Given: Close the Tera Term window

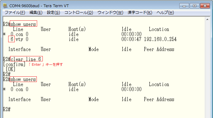Looking at the screenshot, I should [x=205, y=6].
